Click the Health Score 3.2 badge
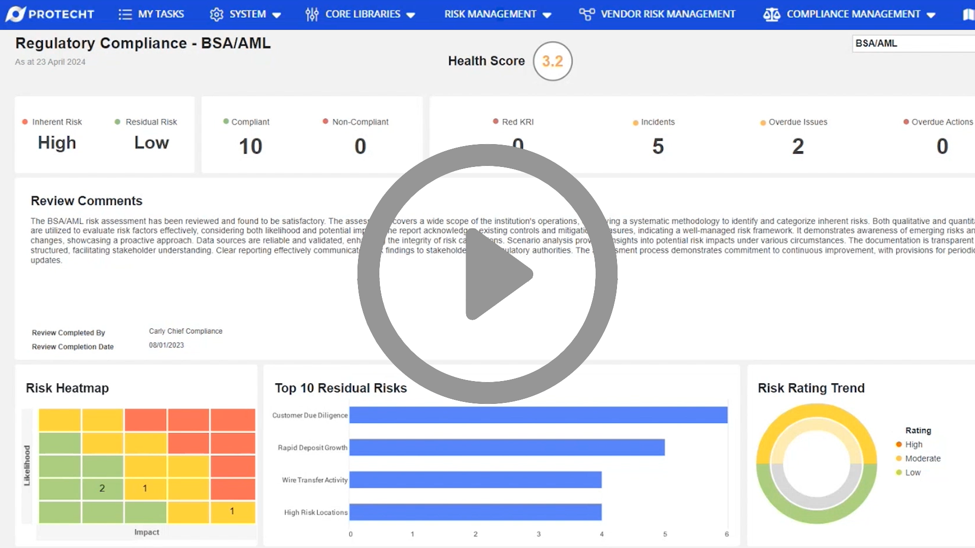The width and height of the screenshot is (975, 548). pyautogui.click(x=552, y=61)
